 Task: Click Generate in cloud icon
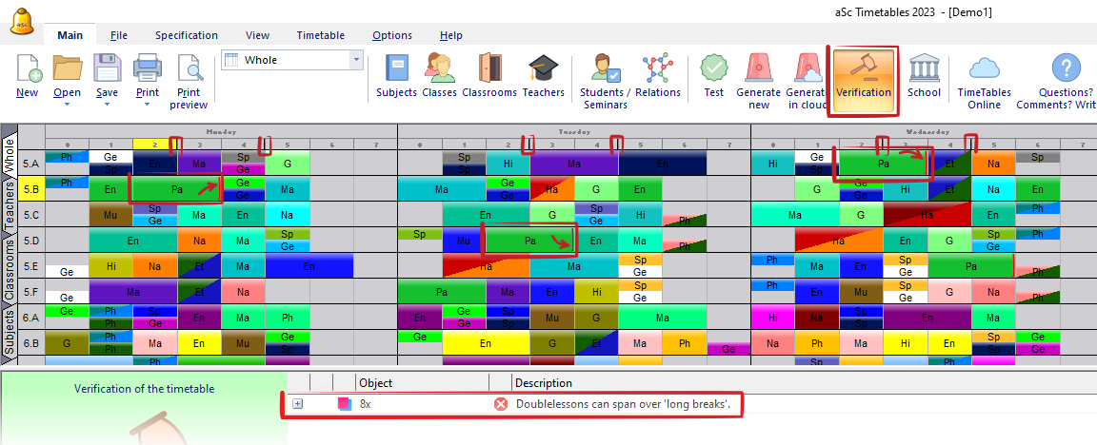[807, 68]
